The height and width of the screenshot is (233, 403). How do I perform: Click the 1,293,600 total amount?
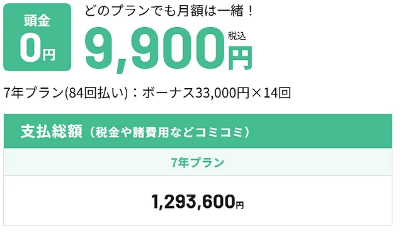(x=193, y=202)
